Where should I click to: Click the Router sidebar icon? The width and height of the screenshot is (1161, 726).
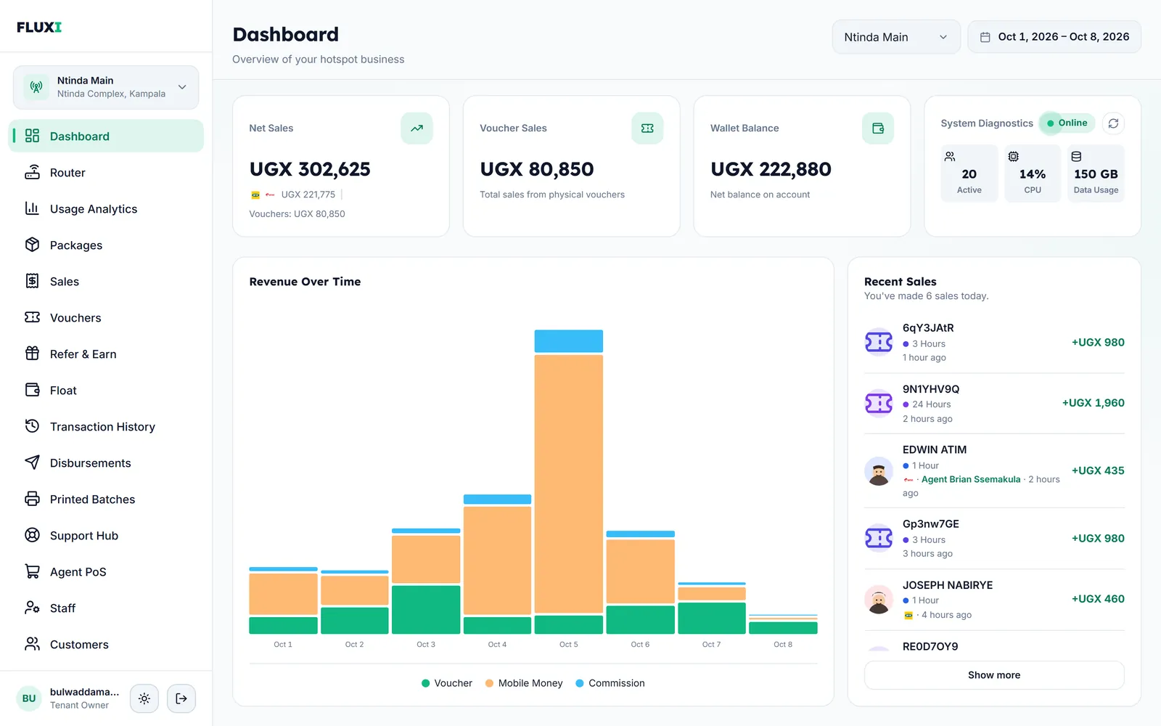point(32,172)
